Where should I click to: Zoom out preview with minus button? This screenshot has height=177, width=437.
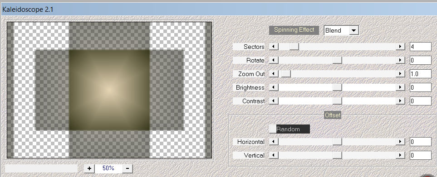pyautogui.click(x=128, y=168)
